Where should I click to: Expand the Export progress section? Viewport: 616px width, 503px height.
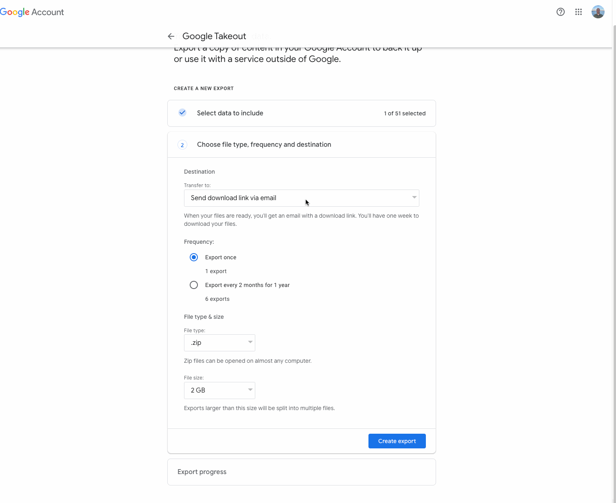pos(302,472)
